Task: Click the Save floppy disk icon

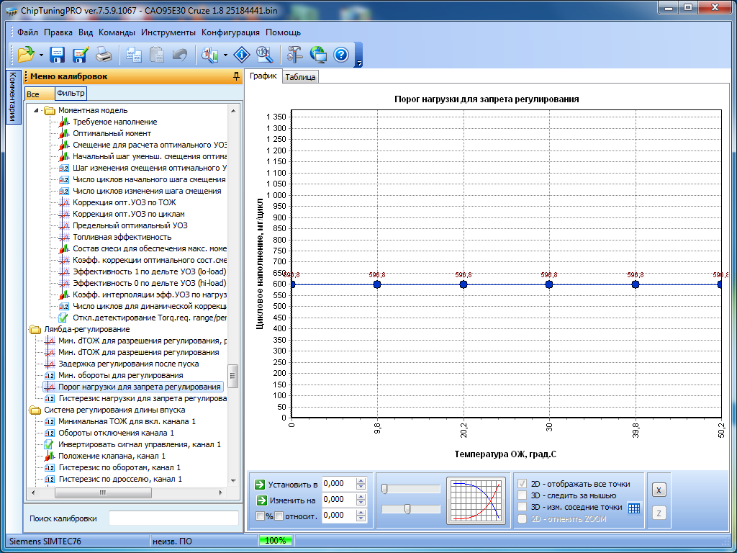Action: 58,55
